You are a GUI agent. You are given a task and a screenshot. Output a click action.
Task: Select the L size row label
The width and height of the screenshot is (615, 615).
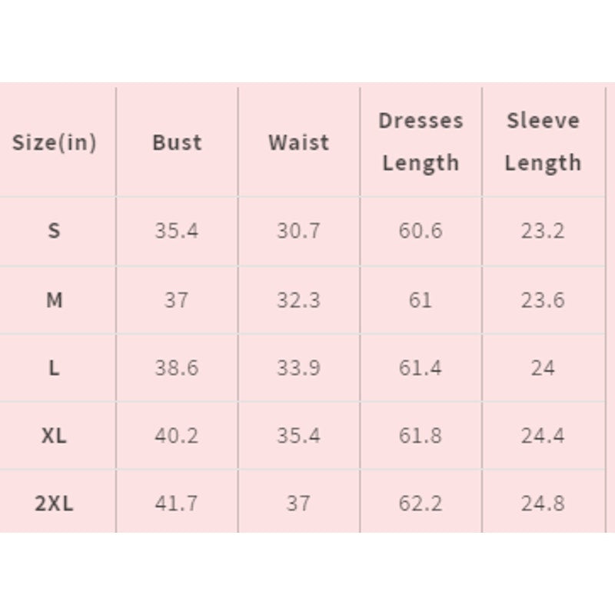(x=54, y=368)
